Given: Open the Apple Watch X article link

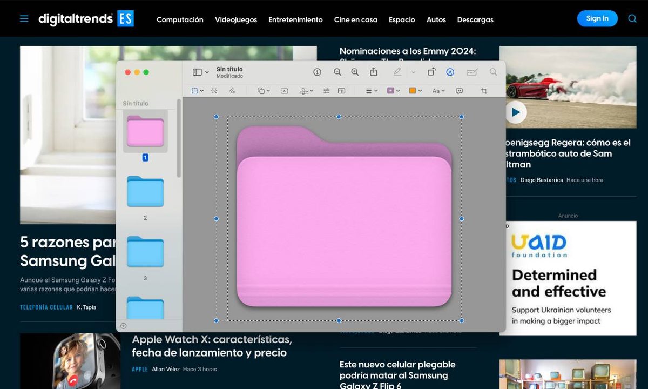Looking at the screenshot, I should [x=212, y=346].
